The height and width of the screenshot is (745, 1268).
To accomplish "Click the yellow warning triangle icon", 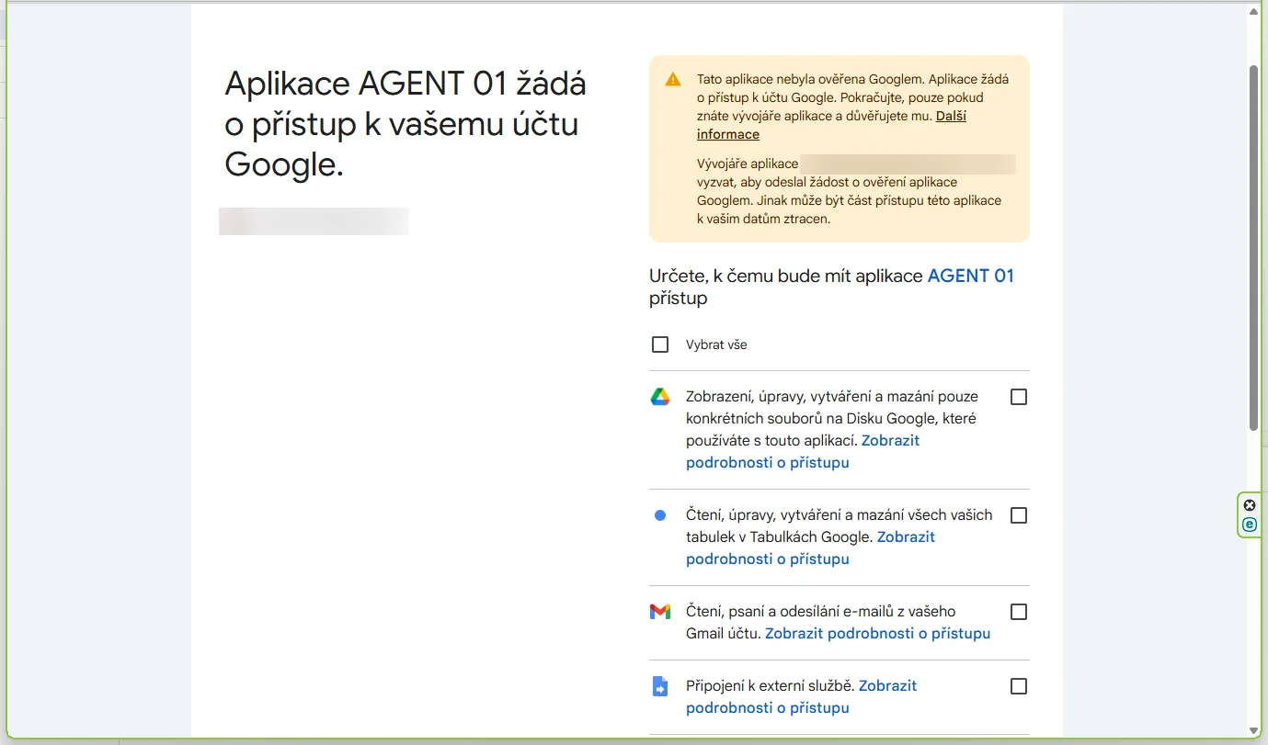I will point(674,79).
